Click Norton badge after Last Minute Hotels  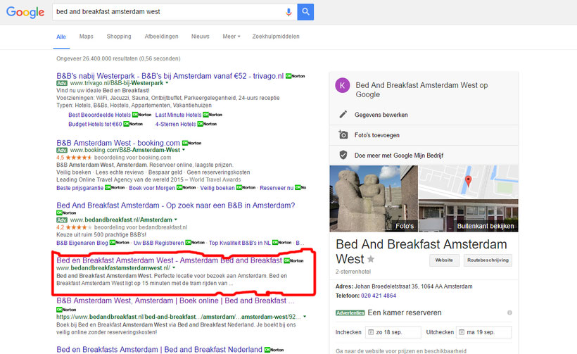tap(213, 115)
